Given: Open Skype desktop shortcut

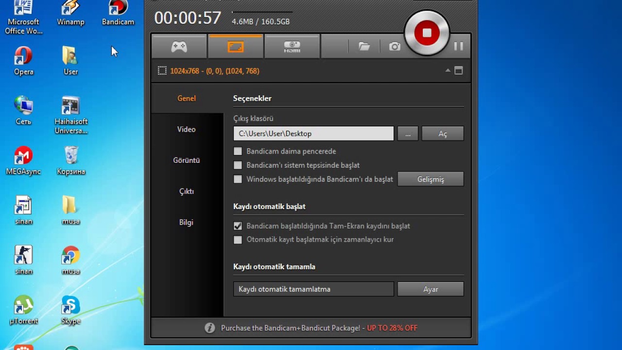Looking at the screenshot, I should [x=71, y=310].
